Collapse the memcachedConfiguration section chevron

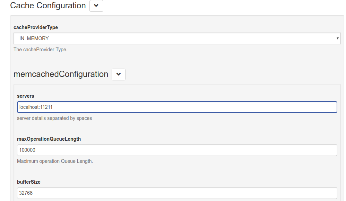pyautogui.click(x=119, y=74)
